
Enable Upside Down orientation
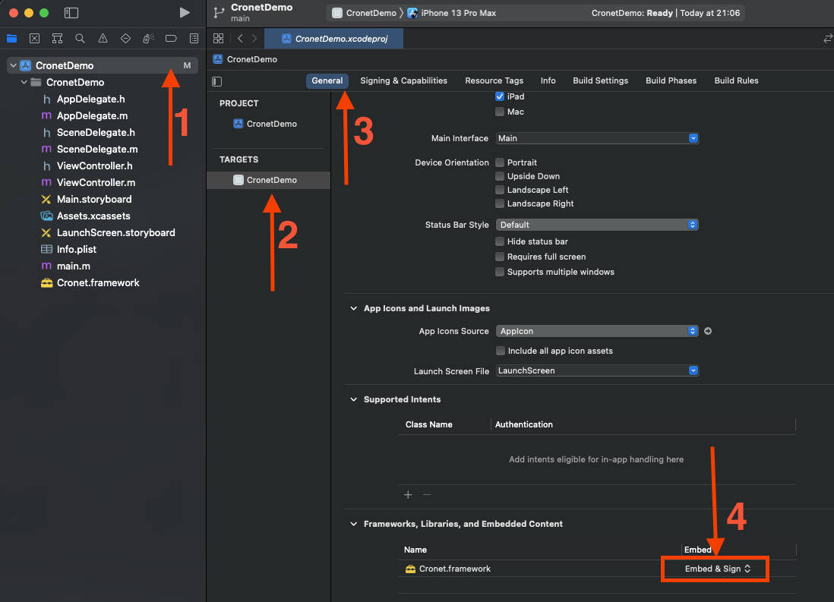click(500, 176)
